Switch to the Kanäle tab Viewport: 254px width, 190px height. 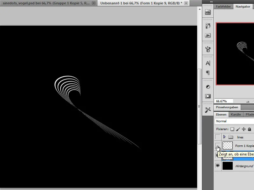point(236,115)
